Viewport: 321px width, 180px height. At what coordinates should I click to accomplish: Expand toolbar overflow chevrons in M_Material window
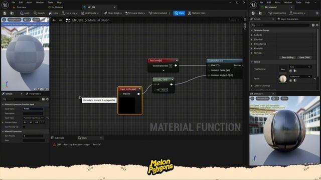point(317,13)
